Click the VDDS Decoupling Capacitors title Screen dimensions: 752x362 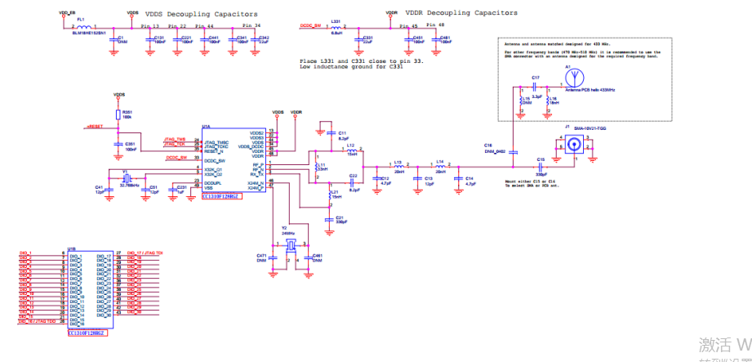pyautogui.click(x=201, y=14)
